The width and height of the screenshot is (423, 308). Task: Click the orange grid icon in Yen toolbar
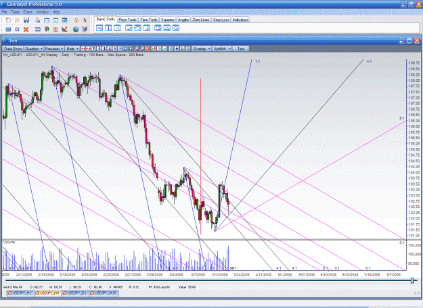point(148,49)
